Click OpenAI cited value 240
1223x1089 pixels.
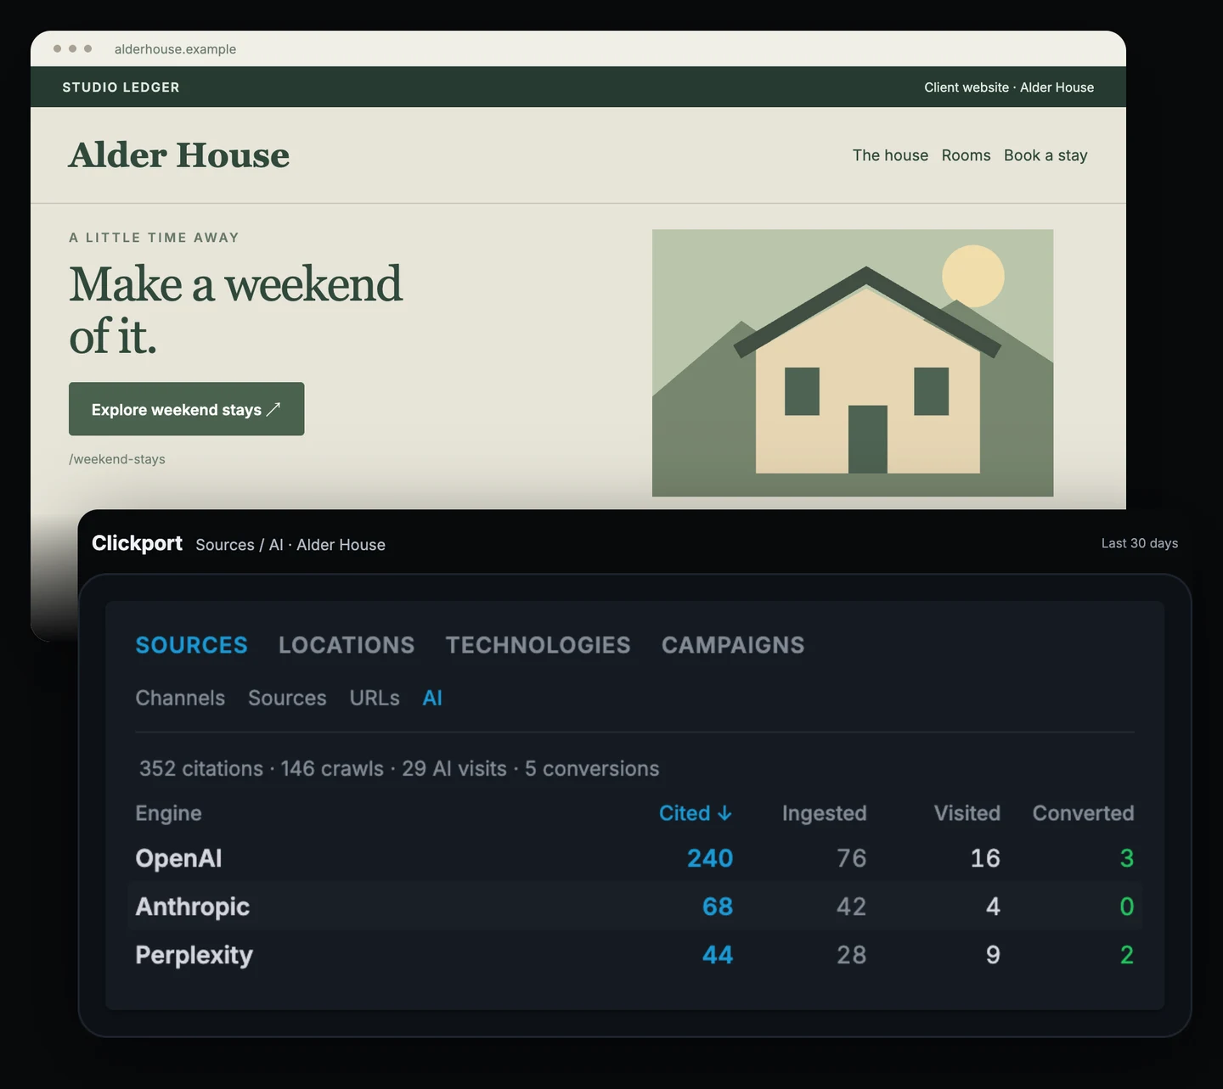710,858
